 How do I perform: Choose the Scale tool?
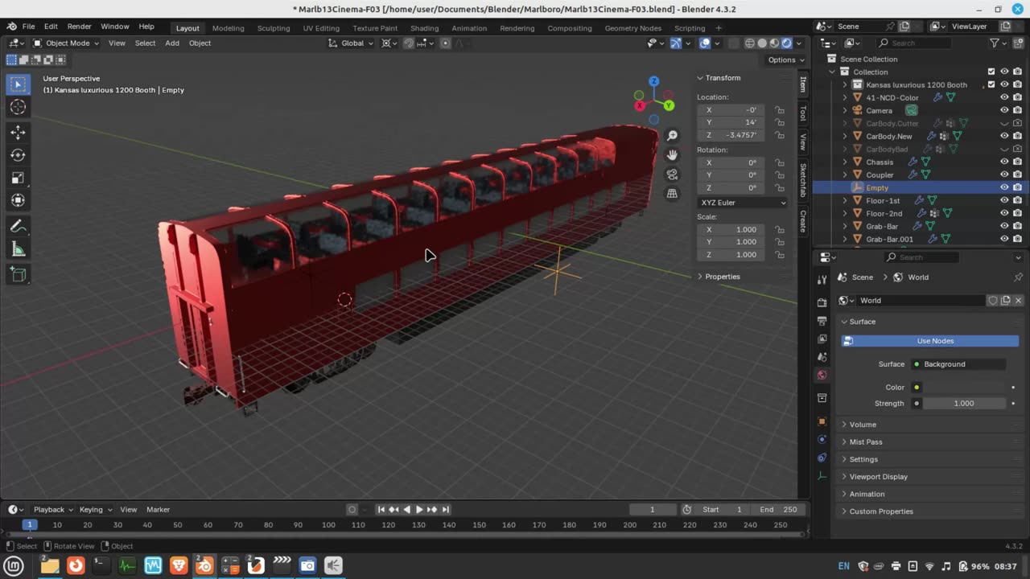18,178
